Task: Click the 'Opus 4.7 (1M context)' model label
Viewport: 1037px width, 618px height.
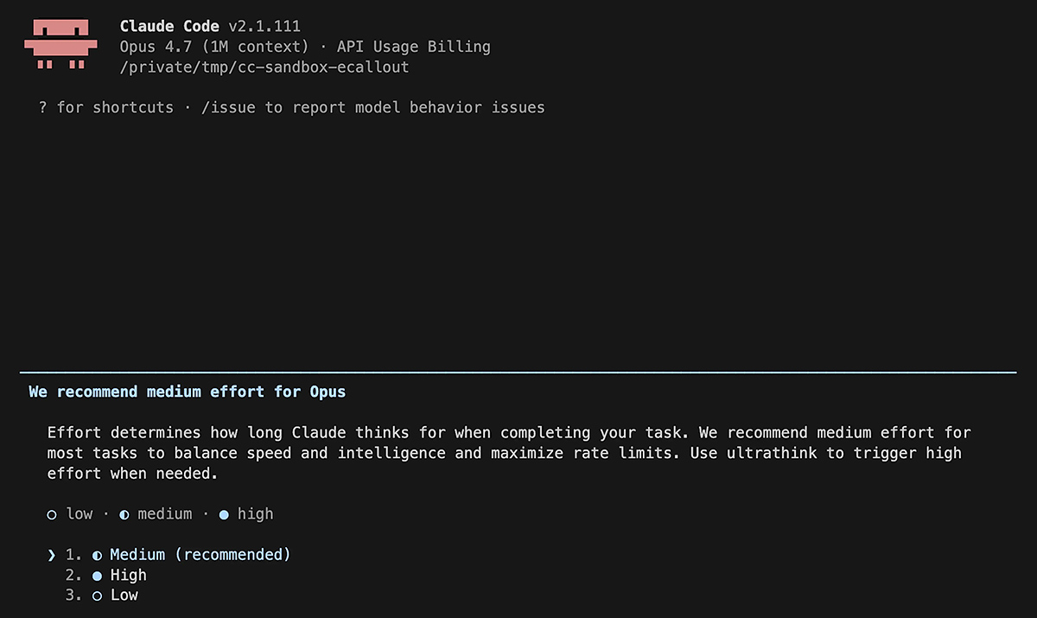Action: [x=214, y=47]
